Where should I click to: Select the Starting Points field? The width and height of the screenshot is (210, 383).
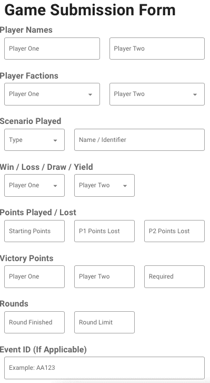(34, 231)
